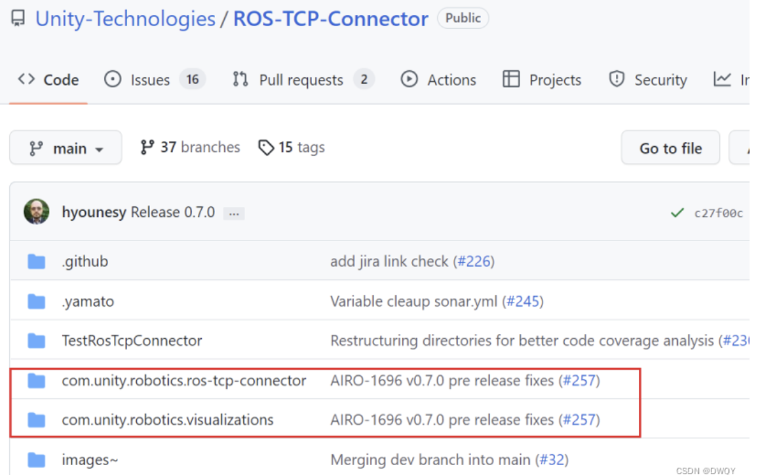Open pull request link #257
The height and width of the screenshot is (475, 760).
coord(580,381)
